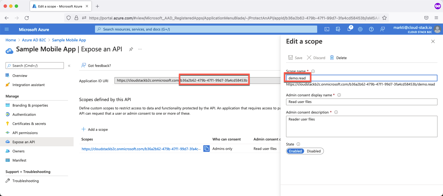Pin the Expose an API blade
The height and width of the screenshot is (196, 443).
[131, 49]
